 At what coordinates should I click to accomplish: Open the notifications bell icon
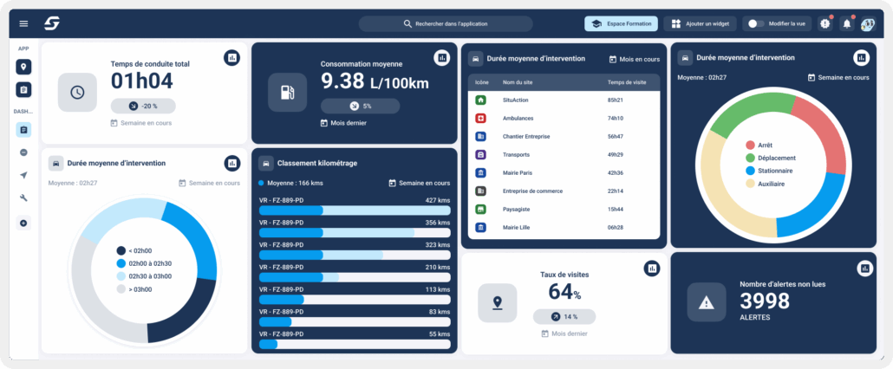point(847,23)
